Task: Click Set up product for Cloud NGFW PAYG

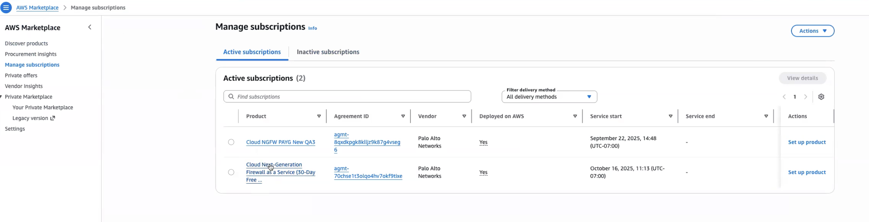Action: pyautogui.click(x=806, y=142)
